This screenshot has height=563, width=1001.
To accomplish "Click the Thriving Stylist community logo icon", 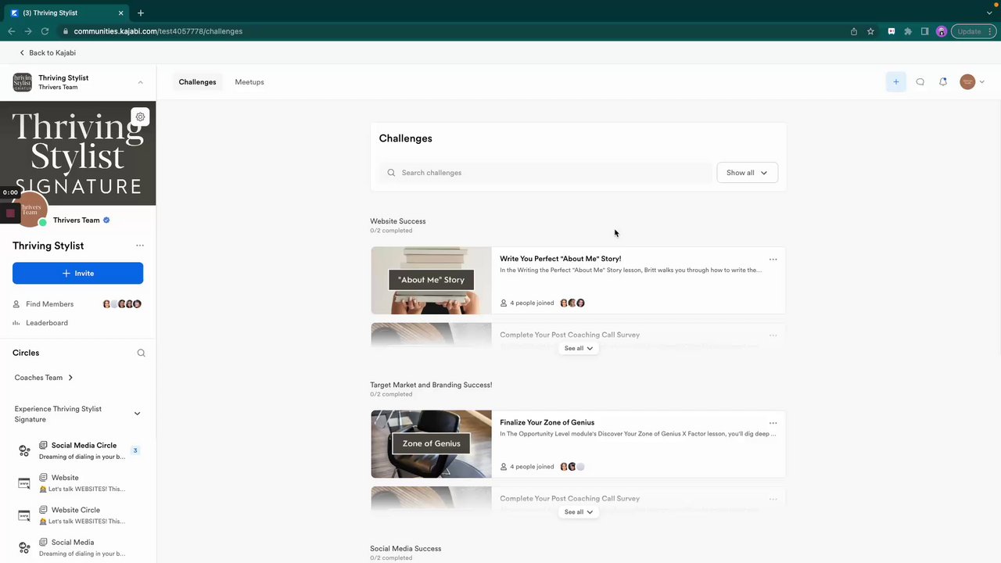I will coord(23,82).
